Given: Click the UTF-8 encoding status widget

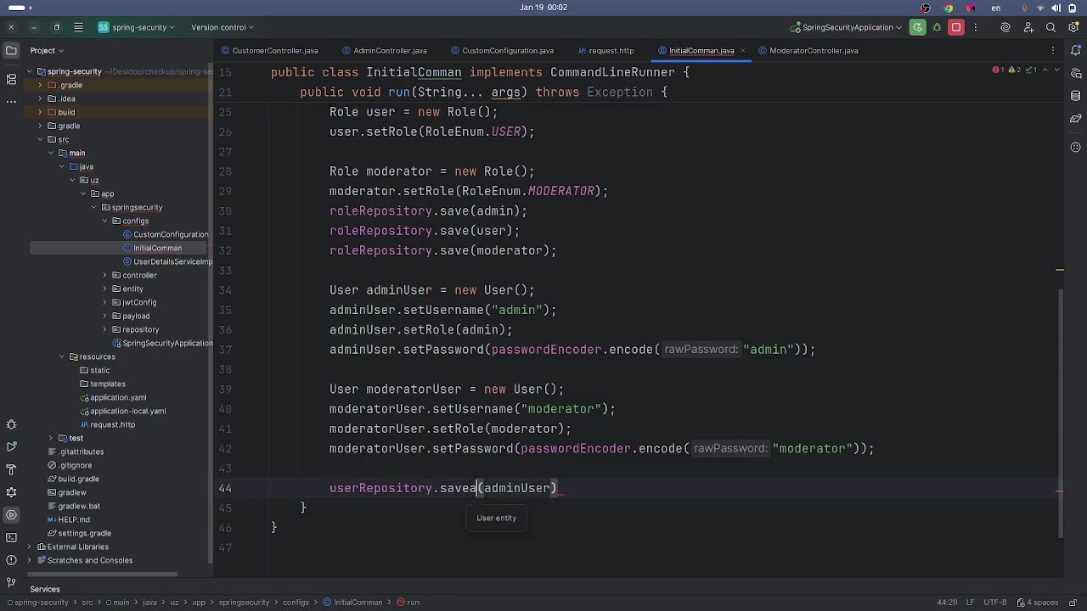Looking at the screenshot, I should (995, 603).
